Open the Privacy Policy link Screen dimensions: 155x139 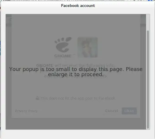(x=26, y=111)
